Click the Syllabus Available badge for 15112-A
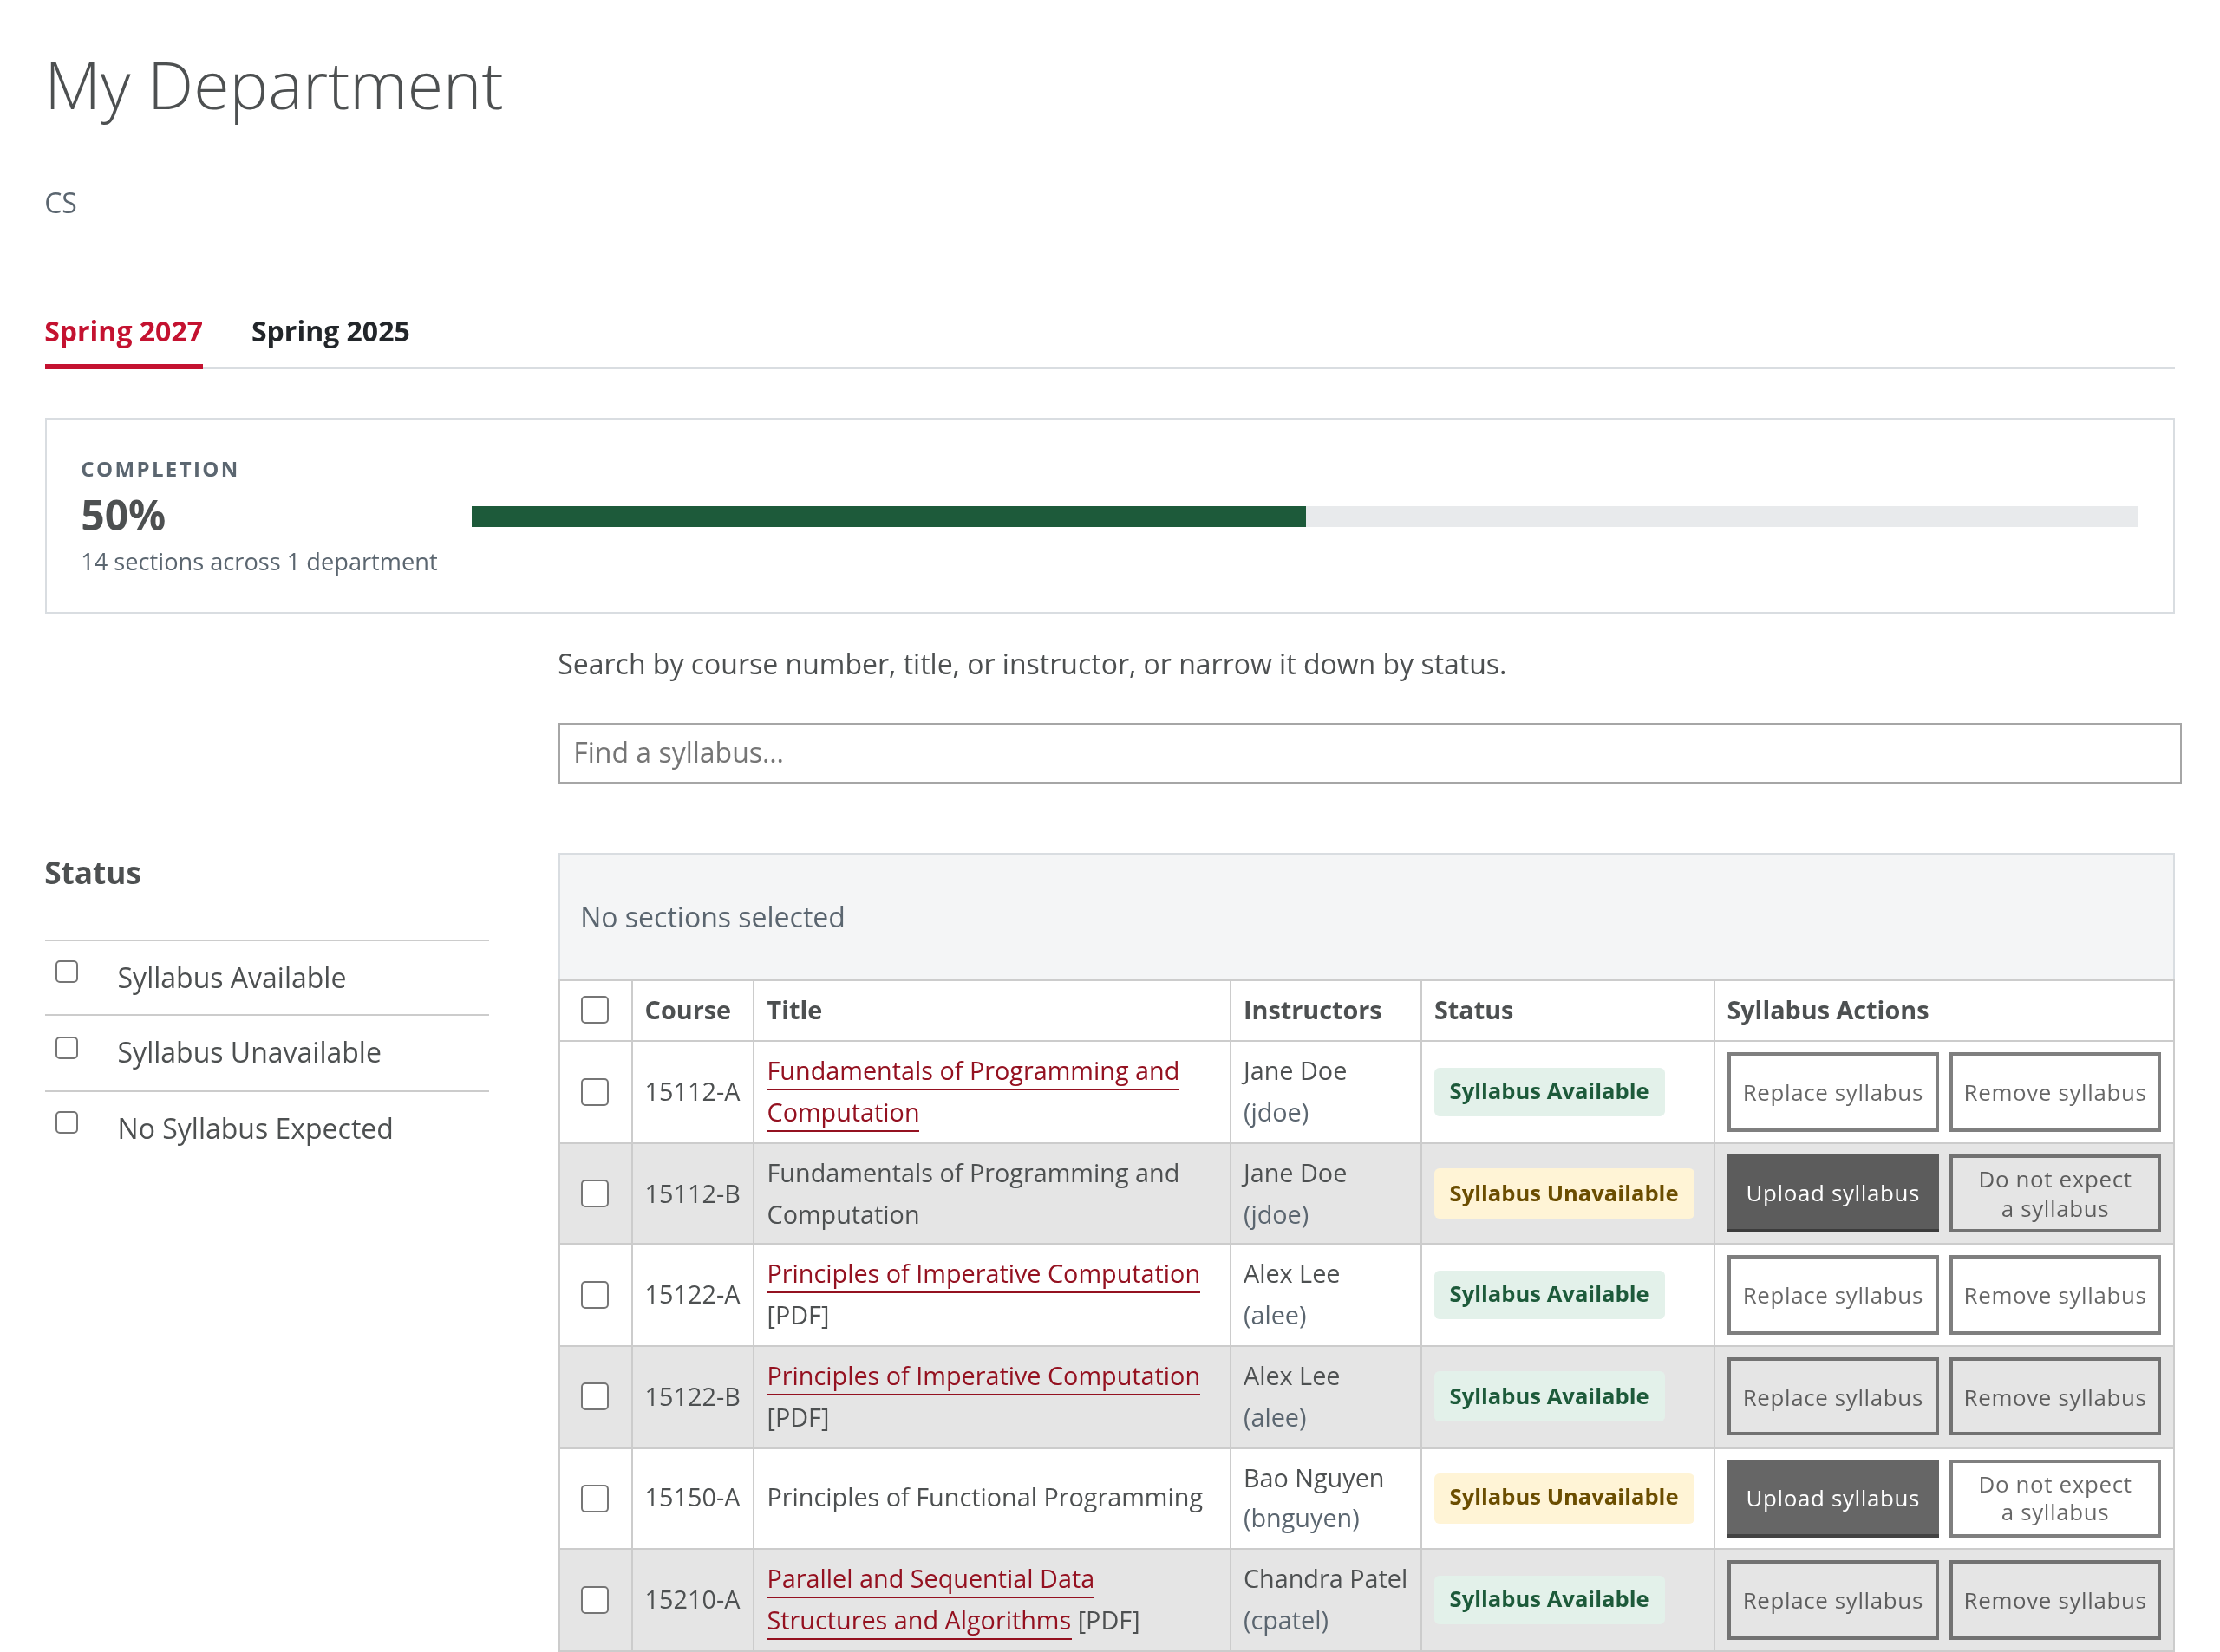The image size is (2220, 1652). coord(1548,1091)
